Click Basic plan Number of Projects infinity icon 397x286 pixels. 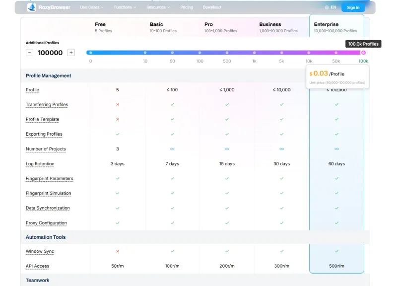tap(172, 149)
